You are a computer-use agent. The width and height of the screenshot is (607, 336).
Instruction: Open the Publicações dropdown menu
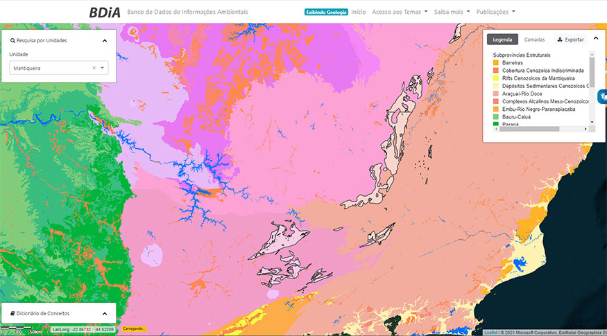pos(495,12)
